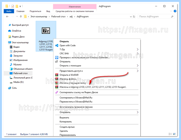
Task: Expand the address bar history dropdown
Action: click(x=131, y=17)
